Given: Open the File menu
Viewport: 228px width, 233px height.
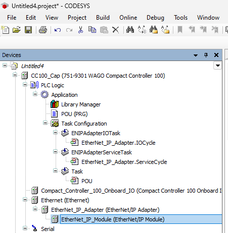Looking at the screenshot, I should point(12,18).
